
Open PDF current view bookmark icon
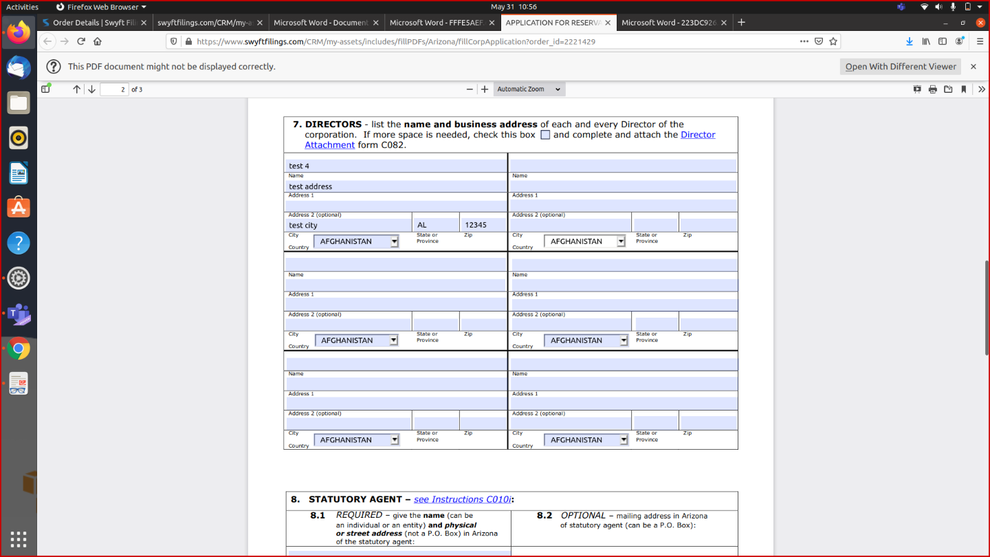964,89
